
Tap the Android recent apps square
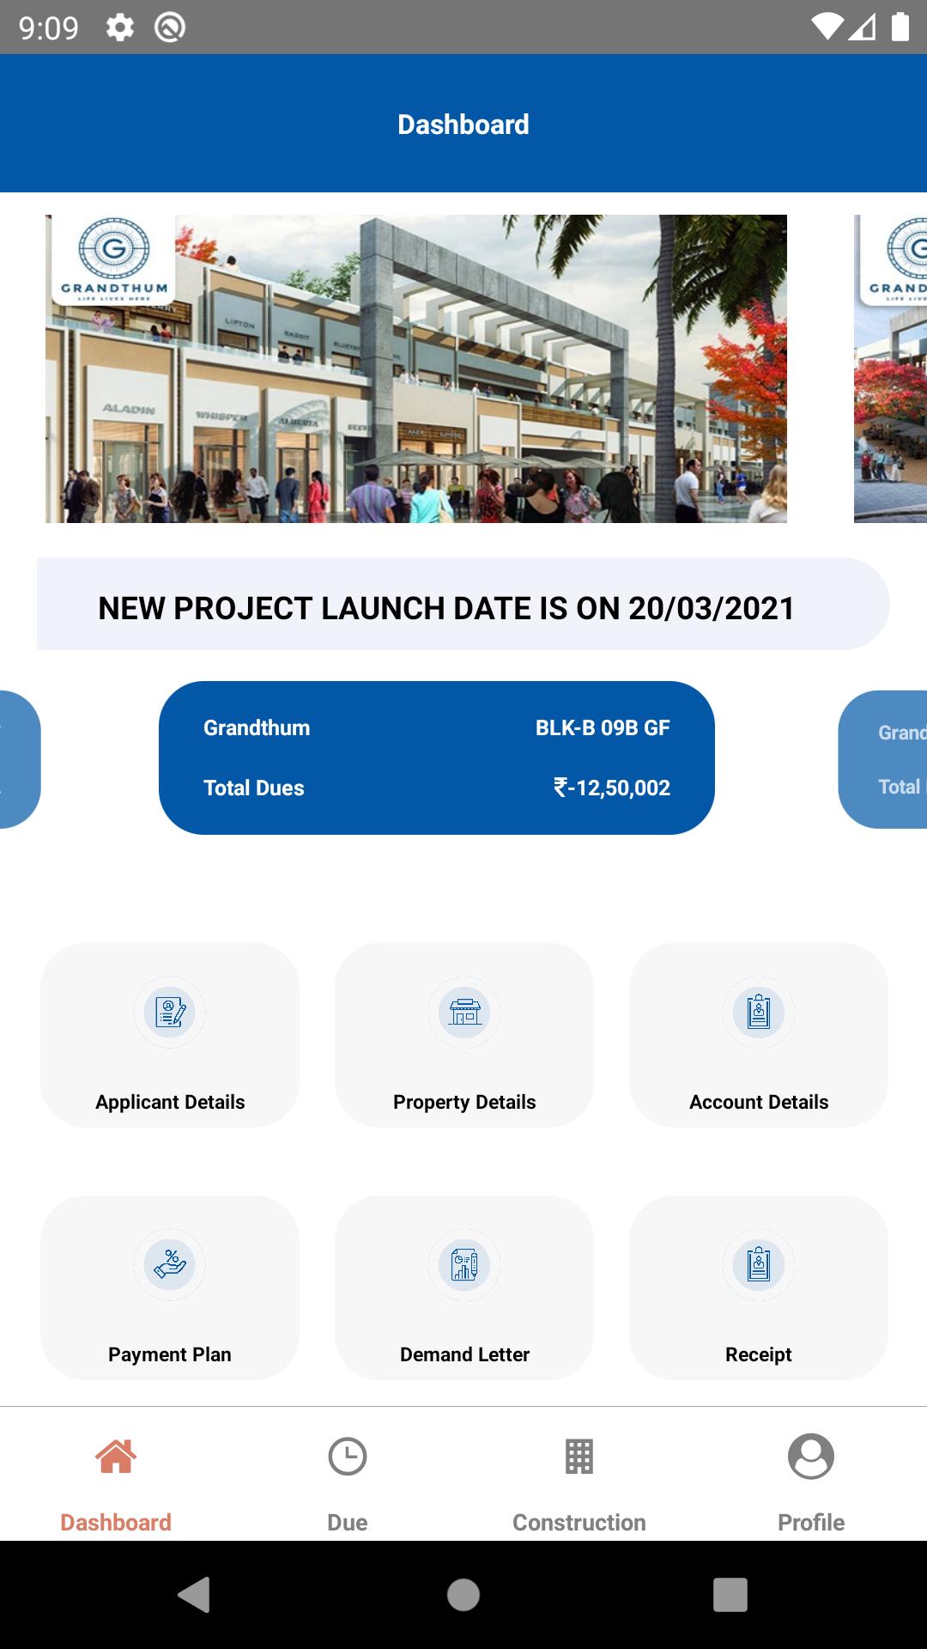[730, 1595]
